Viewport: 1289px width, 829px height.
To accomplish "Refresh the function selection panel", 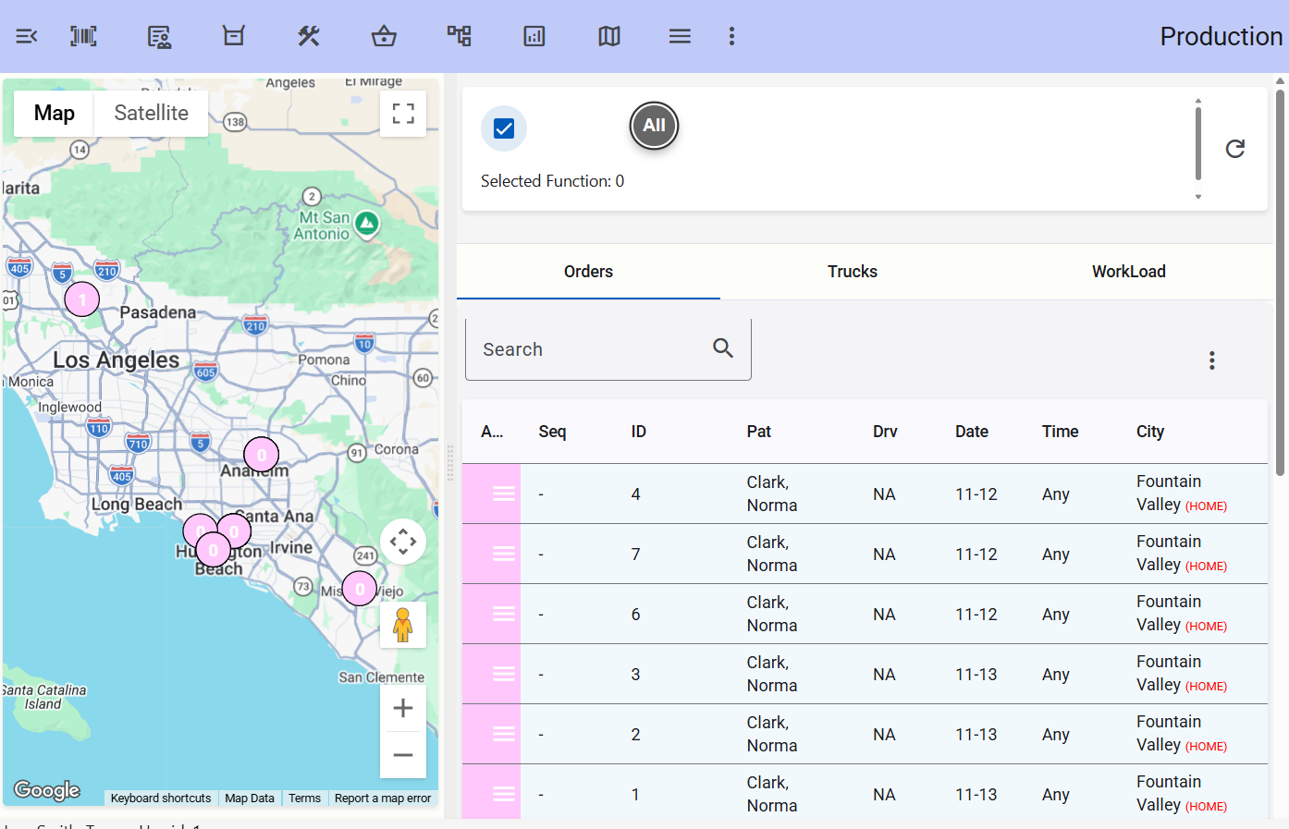I will pyautogui.click(x=1234, y=148).
